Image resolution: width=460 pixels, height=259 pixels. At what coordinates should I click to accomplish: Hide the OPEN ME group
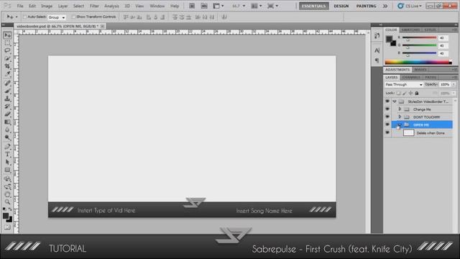coord(387,124)
